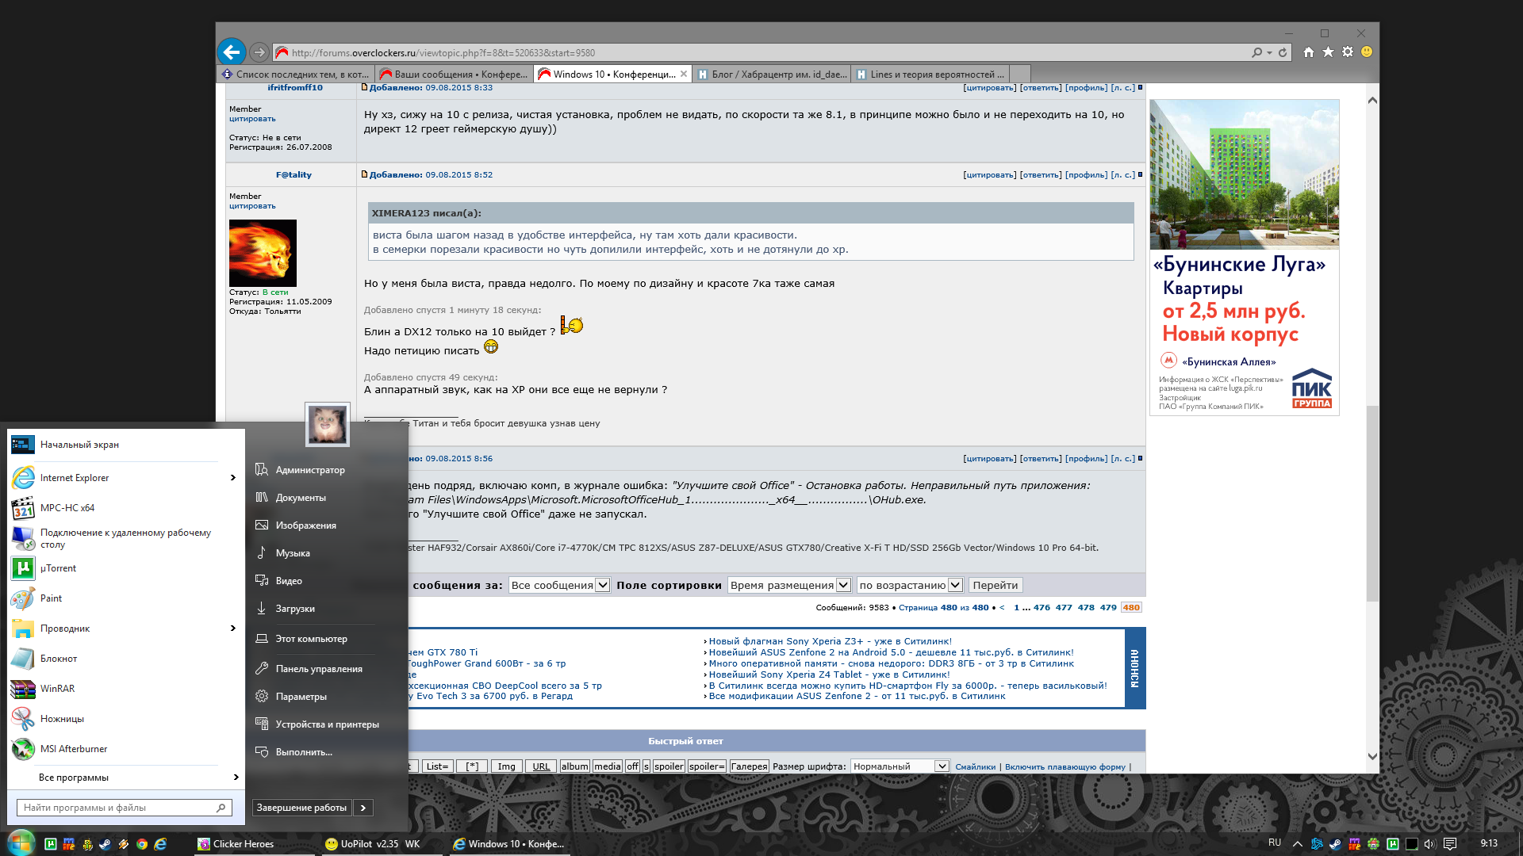Click the Refresh icon in the address bar
This screenshot has width=1523, height=856.
click(x=1283, y=53)
